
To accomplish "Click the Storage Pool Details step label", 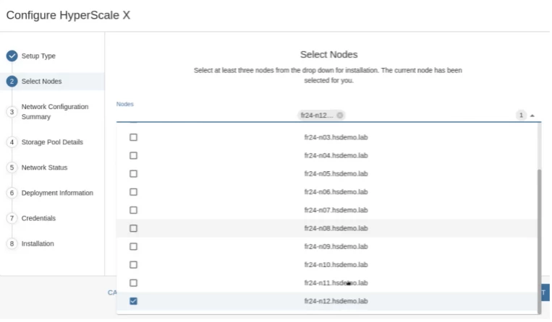I will [52, 142].
